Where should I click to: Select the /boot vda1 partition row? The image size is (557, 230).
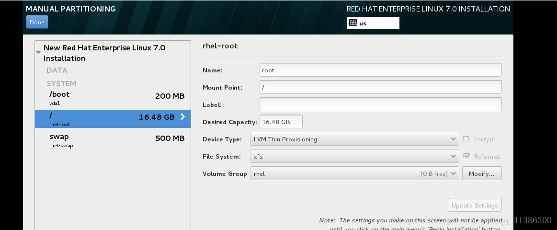pyautogui.click(x=113, y=98)
